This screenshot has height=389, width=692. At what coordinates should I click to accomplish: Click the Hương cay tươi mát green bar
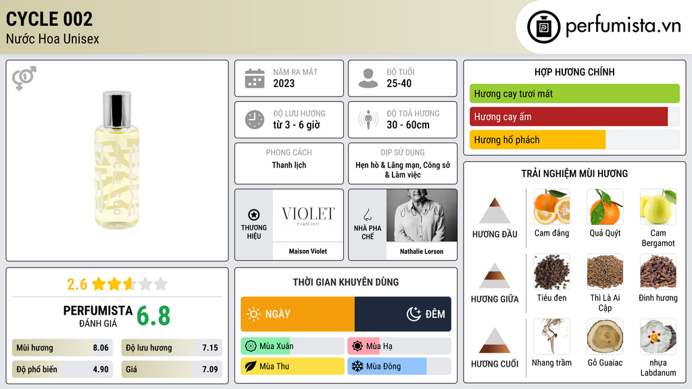[574, 93]
